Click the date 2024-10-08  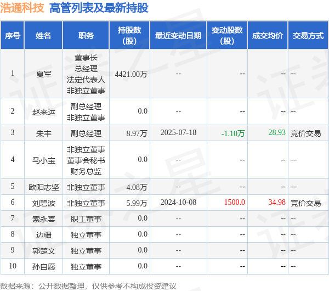coord(178,202)
